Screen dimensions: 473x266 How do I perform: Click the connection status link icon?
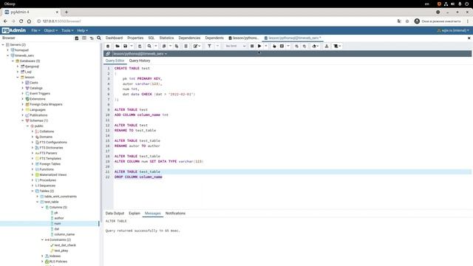[x=108, y=54]
